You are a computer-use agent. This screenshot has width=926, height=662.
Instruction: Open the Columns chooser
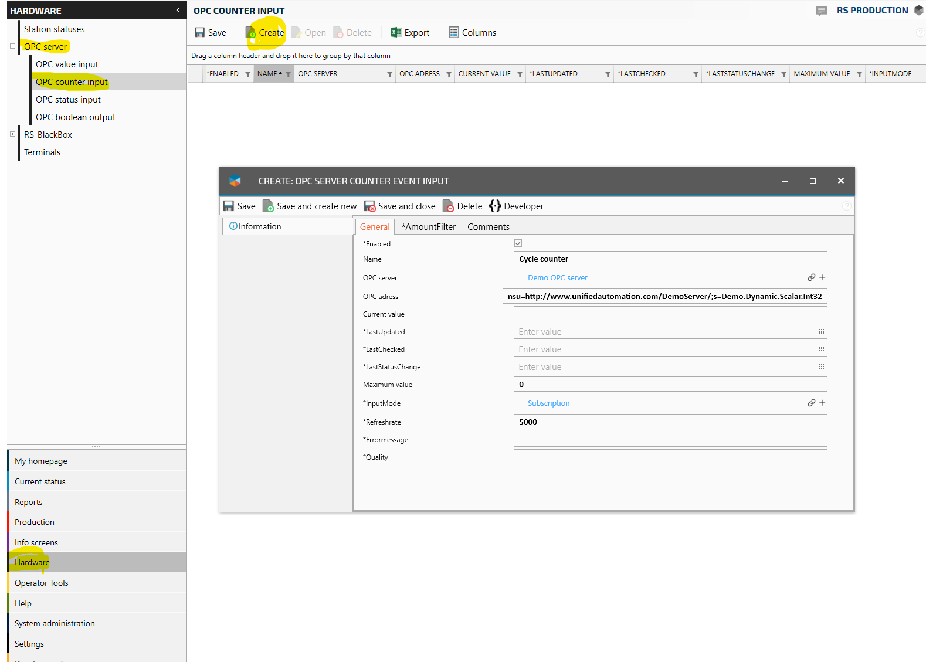(x=472, y=33)
